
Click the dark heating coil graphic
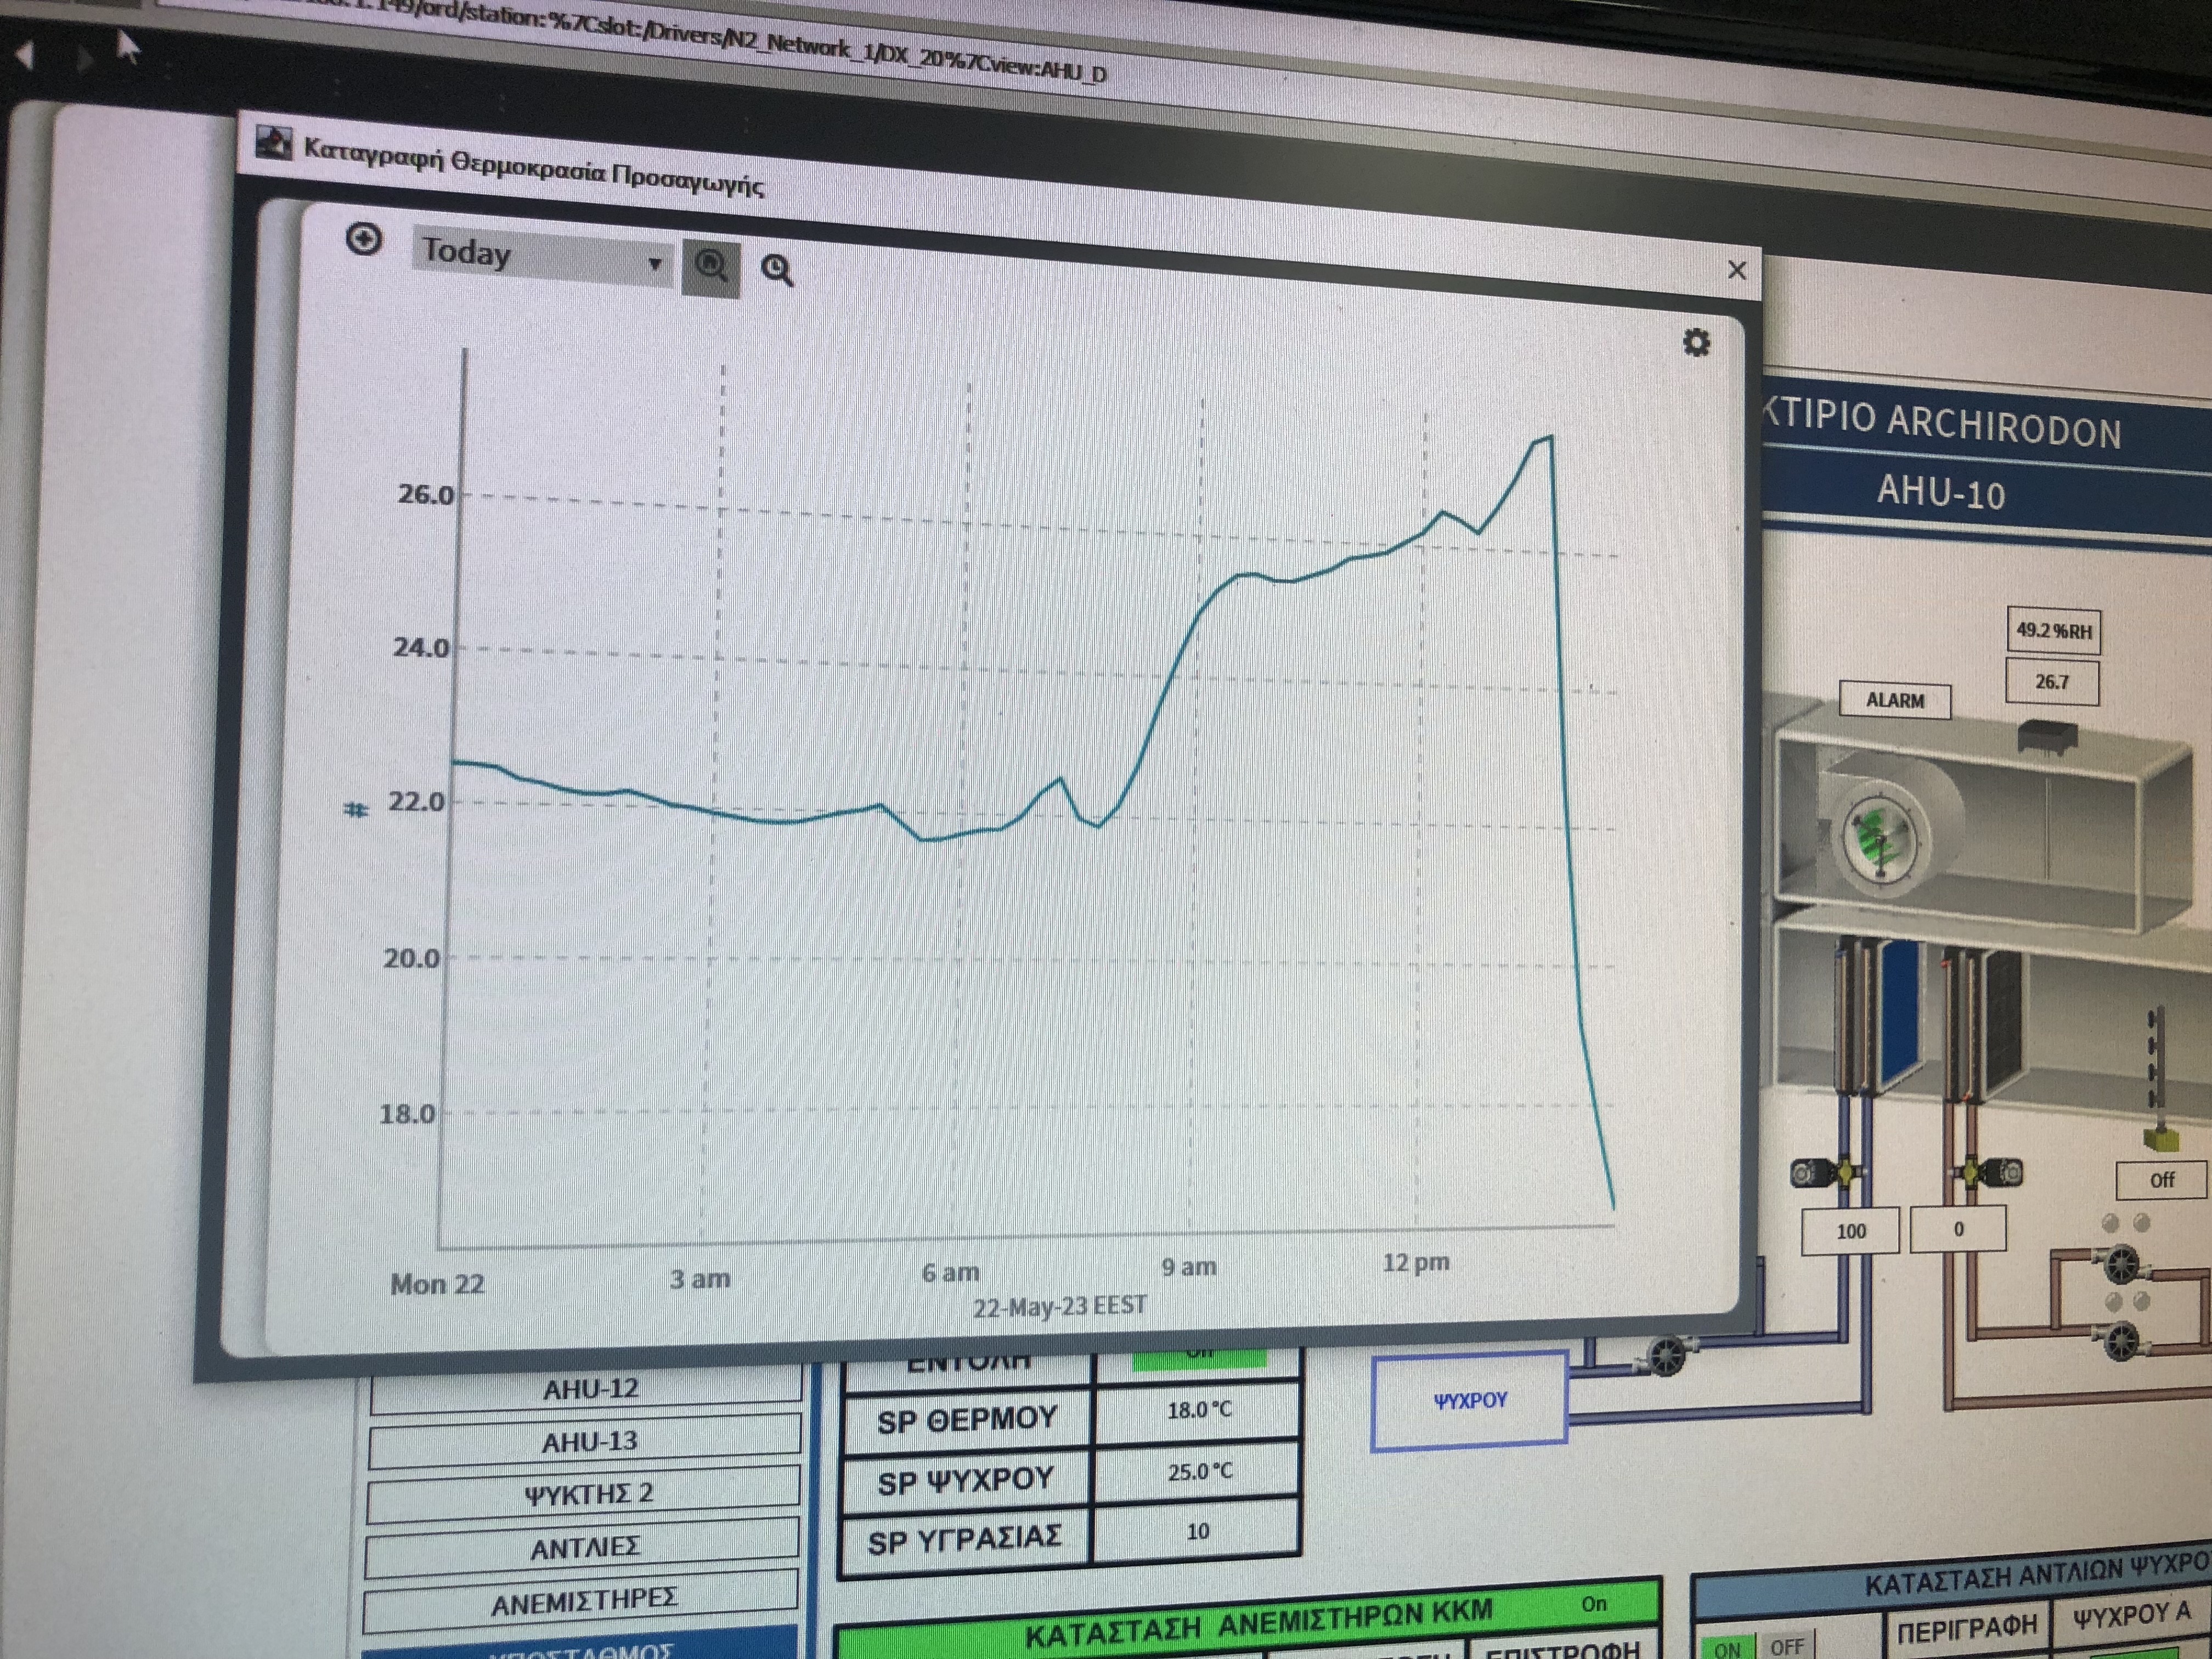pyautogui.click(x=2003, y=1020)
